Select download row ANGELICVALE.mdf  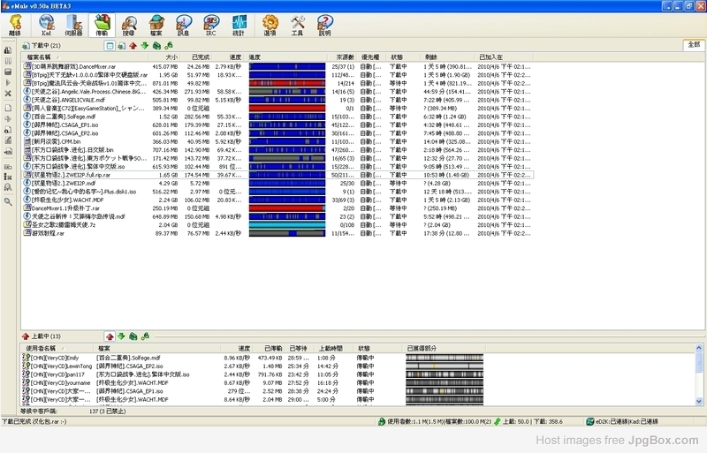click(277, 100)
